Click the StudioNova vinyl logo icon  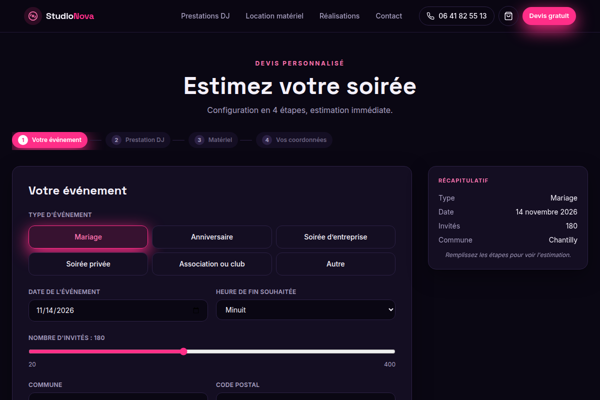pyautogui.click(x=33, y=16)
